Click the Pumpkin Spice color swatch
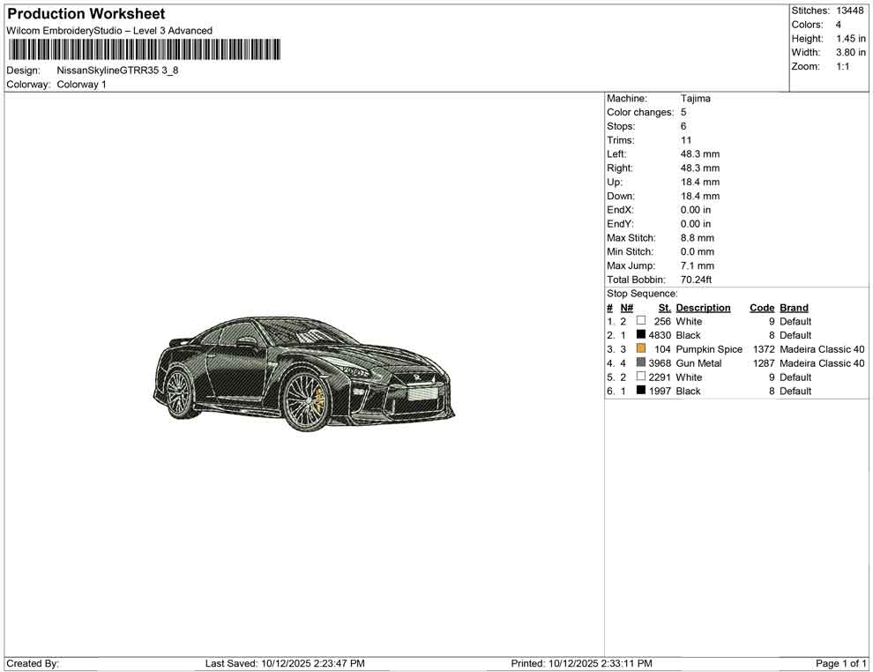The image size is (873, 672). (641, 349)
